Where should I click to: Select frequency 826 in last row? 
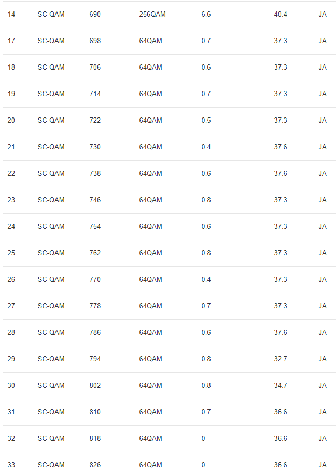[95, 465]
